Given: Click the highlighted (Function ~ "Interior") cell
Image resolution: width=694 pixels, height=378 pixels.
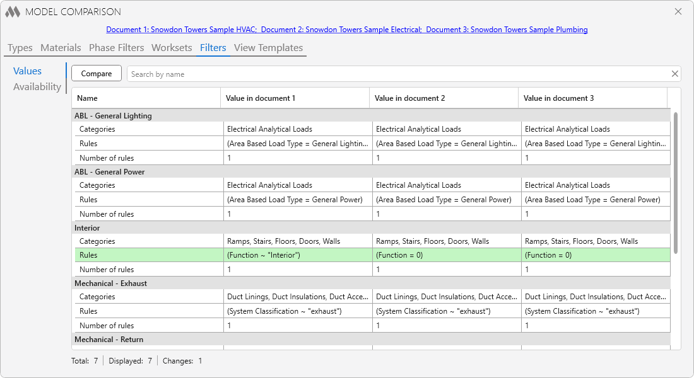Looking at the screenshot, I should pos(298,255).
